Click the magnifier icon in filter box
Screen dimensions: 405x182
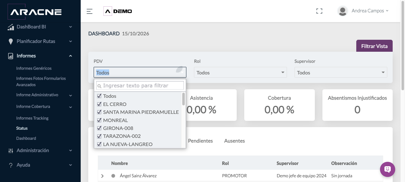(99, 86)
